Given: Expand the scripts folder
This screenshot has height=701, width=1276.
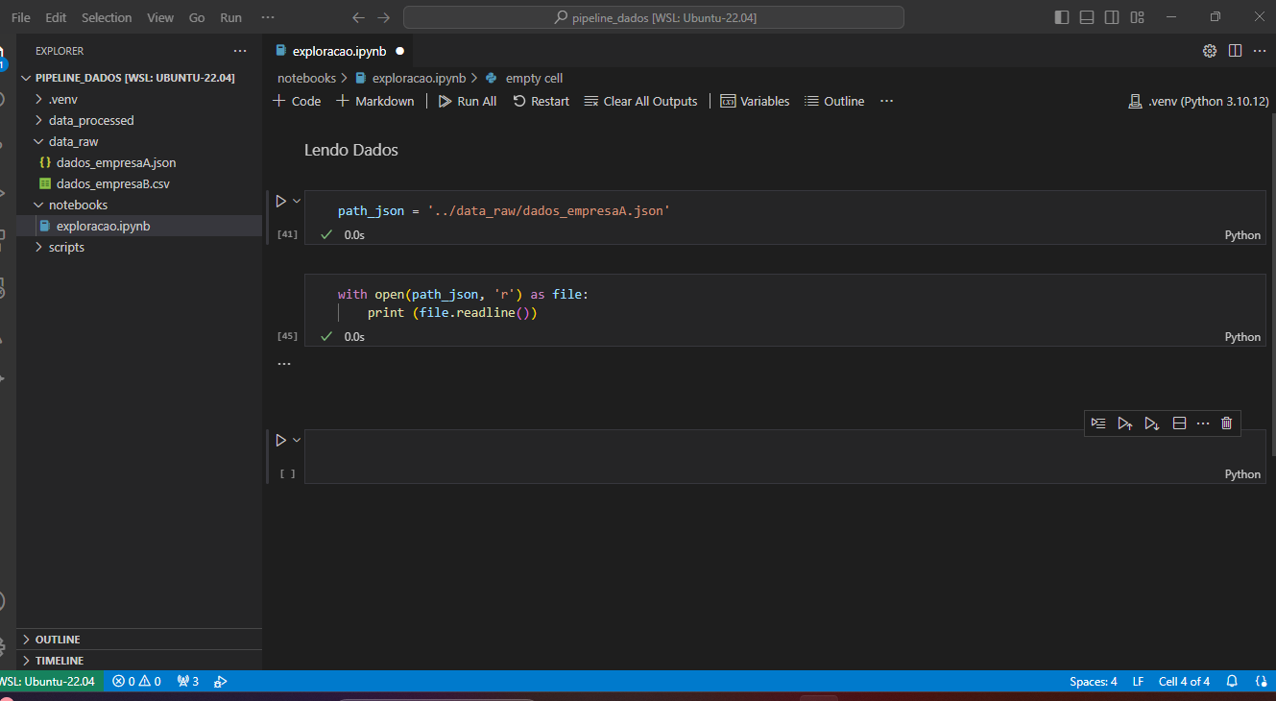Looking at the screenshot, I should 139,247.
